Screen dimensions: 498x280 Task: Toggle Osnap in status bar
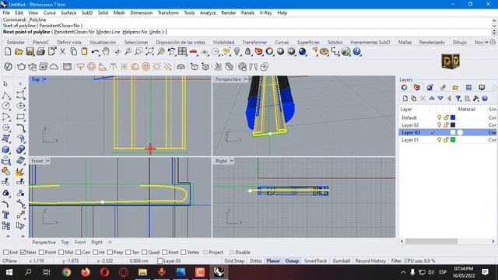tap(292, 261)
